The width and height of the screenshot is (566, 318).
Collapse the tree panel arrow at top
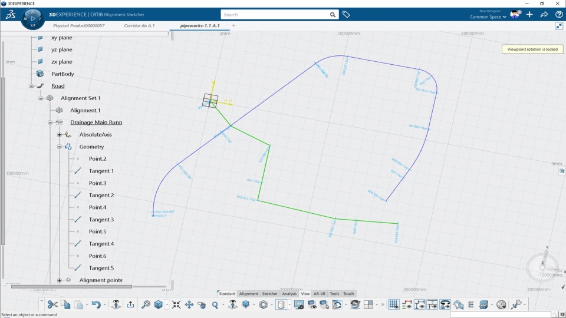[x=168, y=34]
